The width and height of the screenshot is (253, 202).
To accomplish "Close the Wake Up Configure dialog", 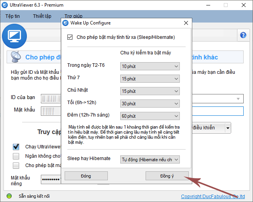I will click(186, 23).
